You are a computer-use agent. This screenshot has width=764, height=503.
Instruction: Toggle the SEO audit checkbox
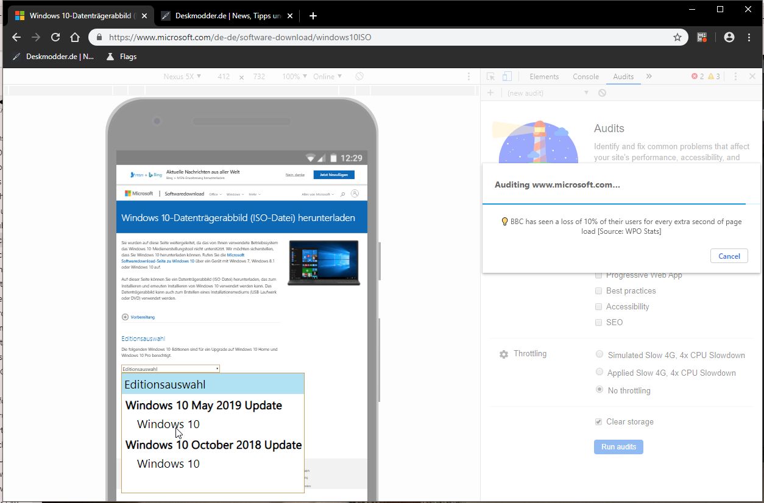(x=599, y=323)
